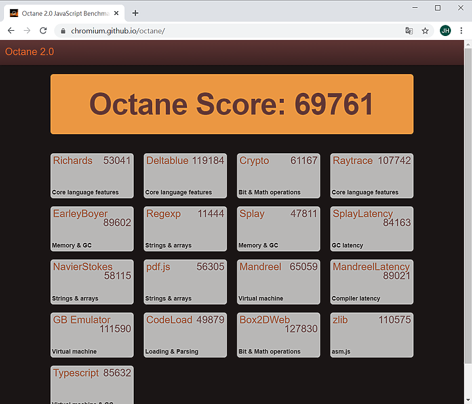Open Chrome's three-dot menu

point(461,31)
